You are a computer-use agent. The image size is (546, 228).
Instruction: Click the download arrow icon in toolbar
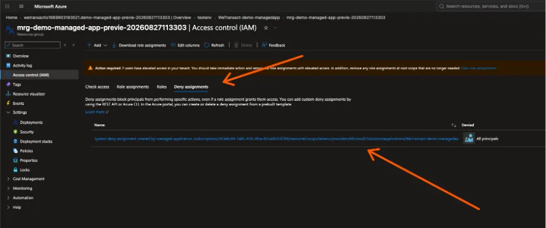[114, 45]
